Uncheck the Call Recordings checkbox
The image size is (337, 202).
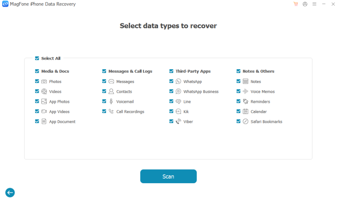[x=104, y=111]
